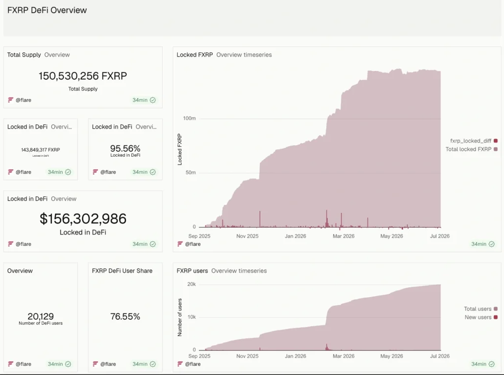The image size is (504, 375).
Task: Click Jul 2026 axis label in FXRP users chart
Action: click(x=440, y=356)
